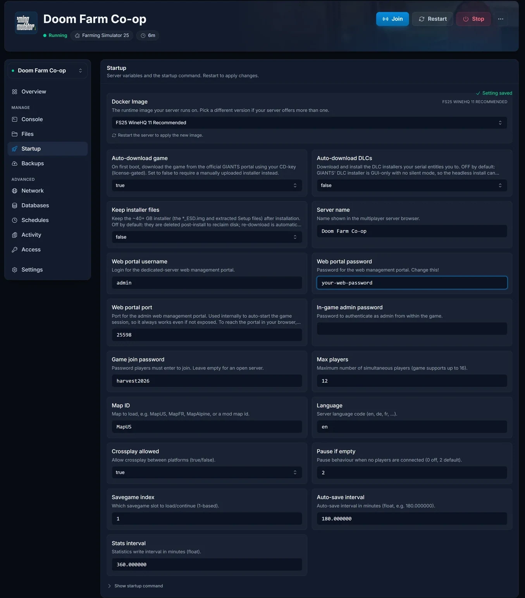Image resolution: width=525 pixels, height=598 pixels.
Task: Click the Auto-save interval field
Action: pos(412,519)
